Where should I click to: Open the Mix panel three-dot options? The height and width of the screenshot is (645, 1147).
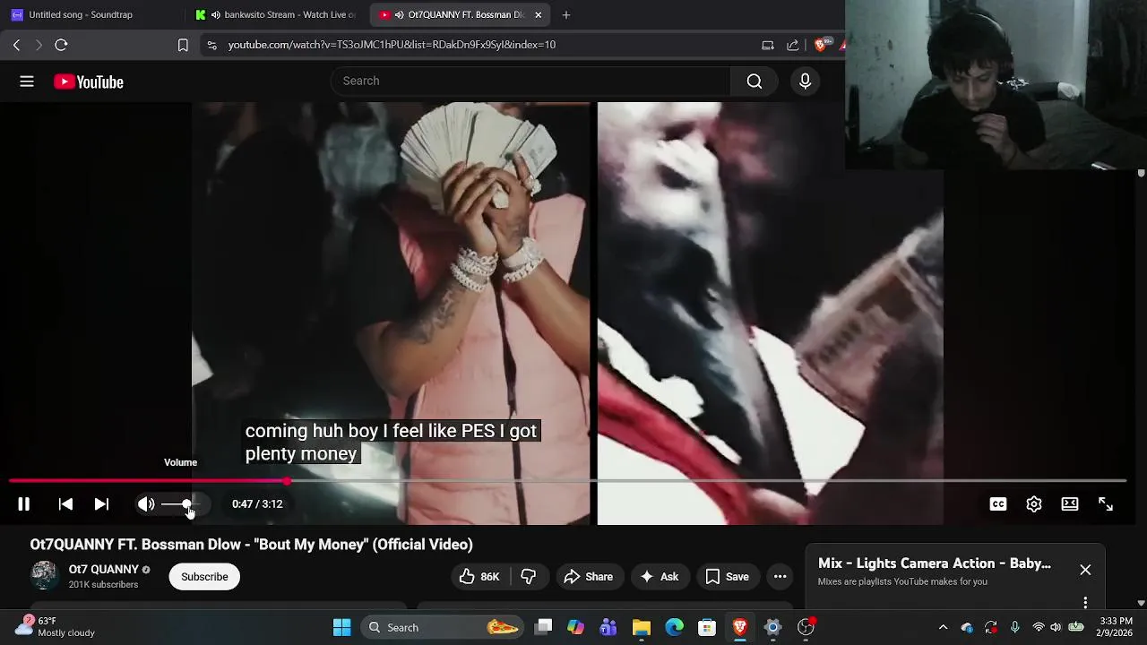[x=1085, y=602]
